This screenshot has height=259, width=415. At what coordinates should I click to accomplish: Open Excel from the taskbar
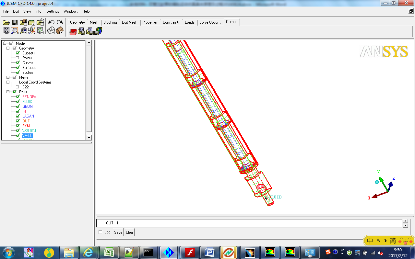coord(109,253)
